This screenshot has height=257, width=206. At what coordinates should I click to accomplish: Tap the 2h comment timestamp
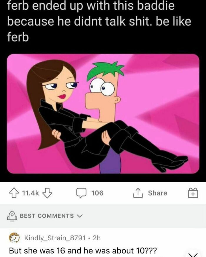tap(97, 238)
